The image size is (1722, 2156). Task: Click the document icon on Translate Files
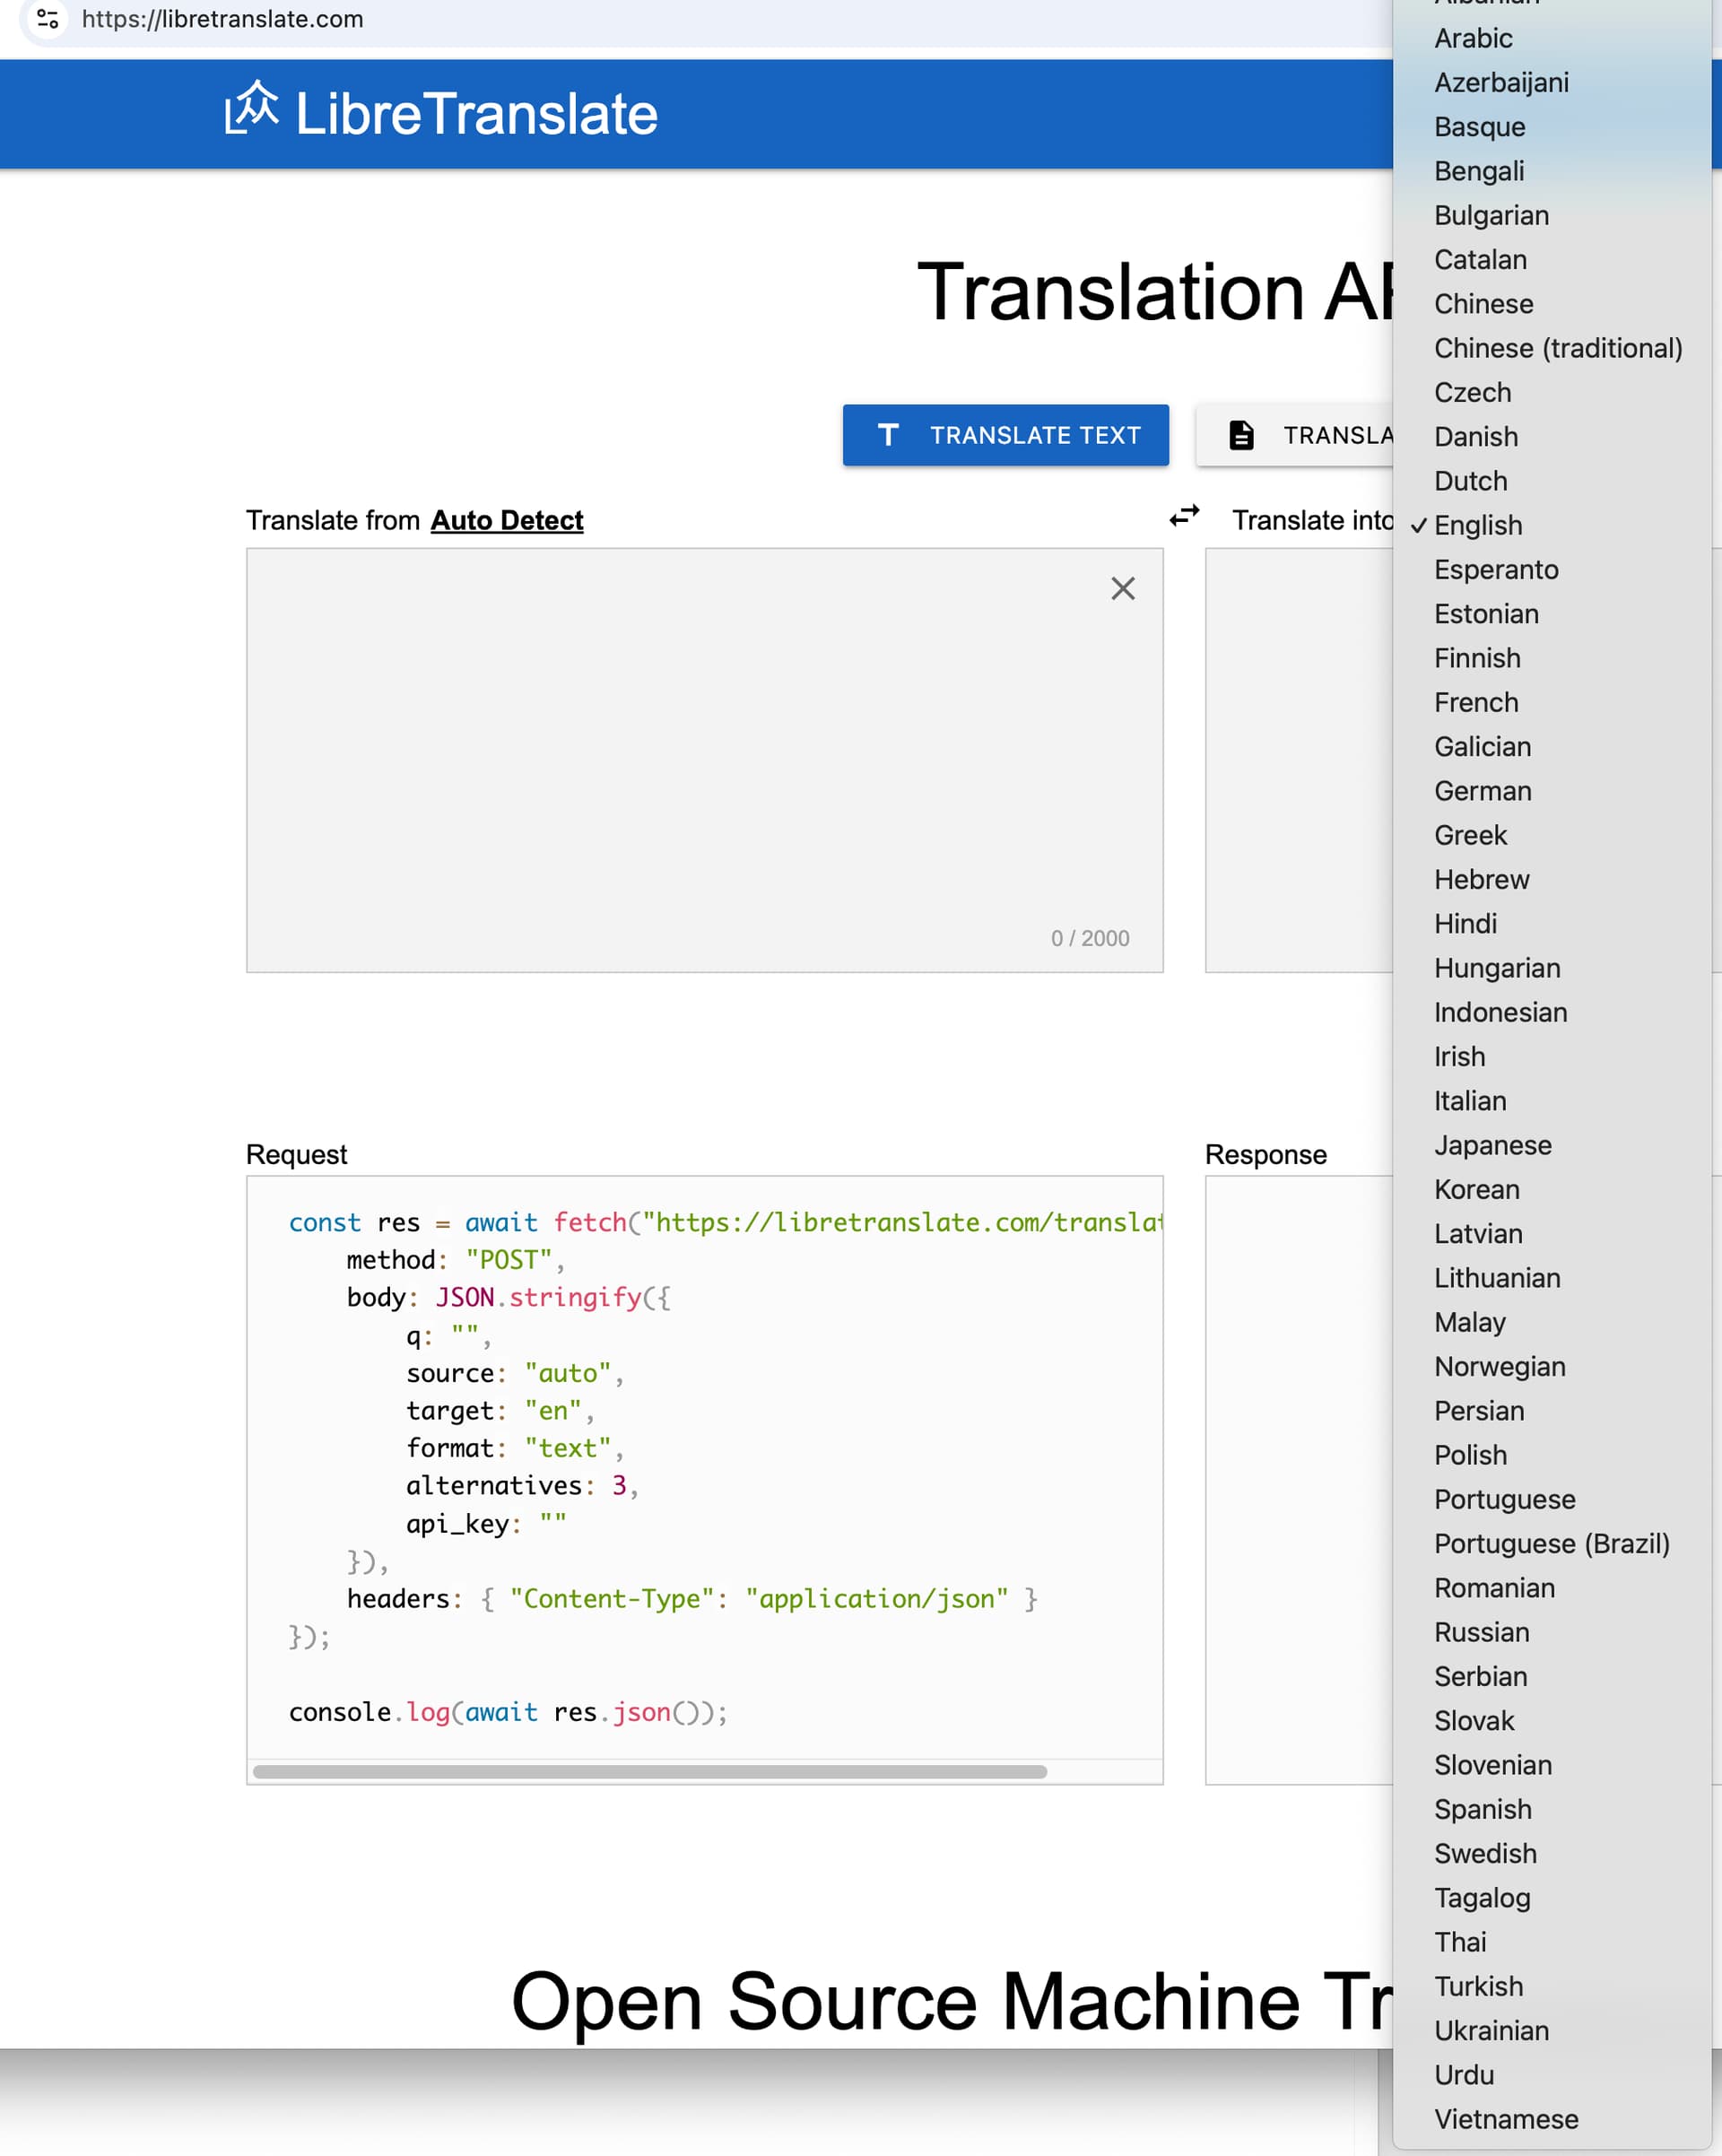click(1241, 435)
